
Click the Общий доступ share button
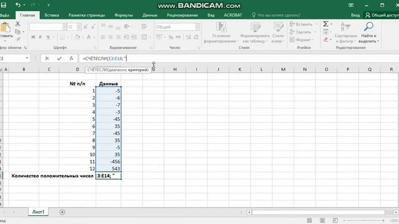point(382,15)
